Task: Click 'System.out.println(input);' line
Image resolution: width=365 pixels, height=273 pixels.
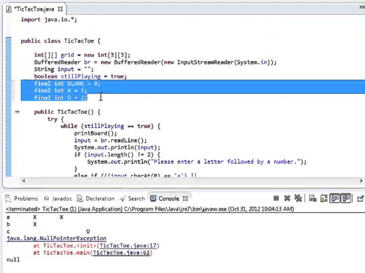Action: 117,147
